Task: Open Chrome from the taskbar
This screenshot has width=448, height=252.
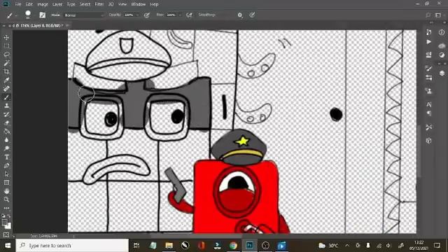Action: (x=233, y=246)
